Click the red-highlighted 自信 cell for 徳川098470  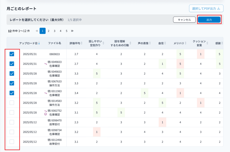162,122
